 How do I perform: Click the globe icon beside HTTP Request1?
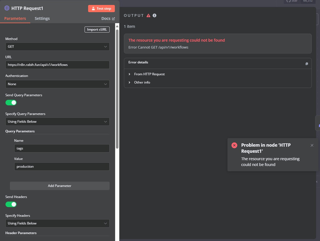pyautogui.click(x=7, y=8)
